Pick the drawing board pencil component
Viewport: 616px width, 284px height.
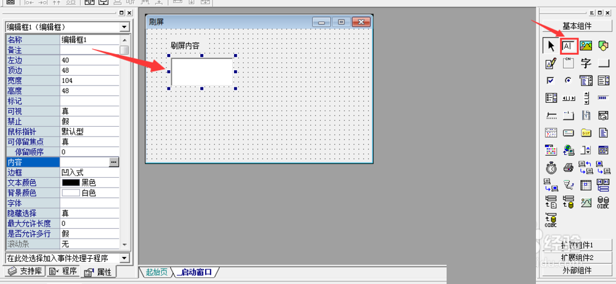551,63
